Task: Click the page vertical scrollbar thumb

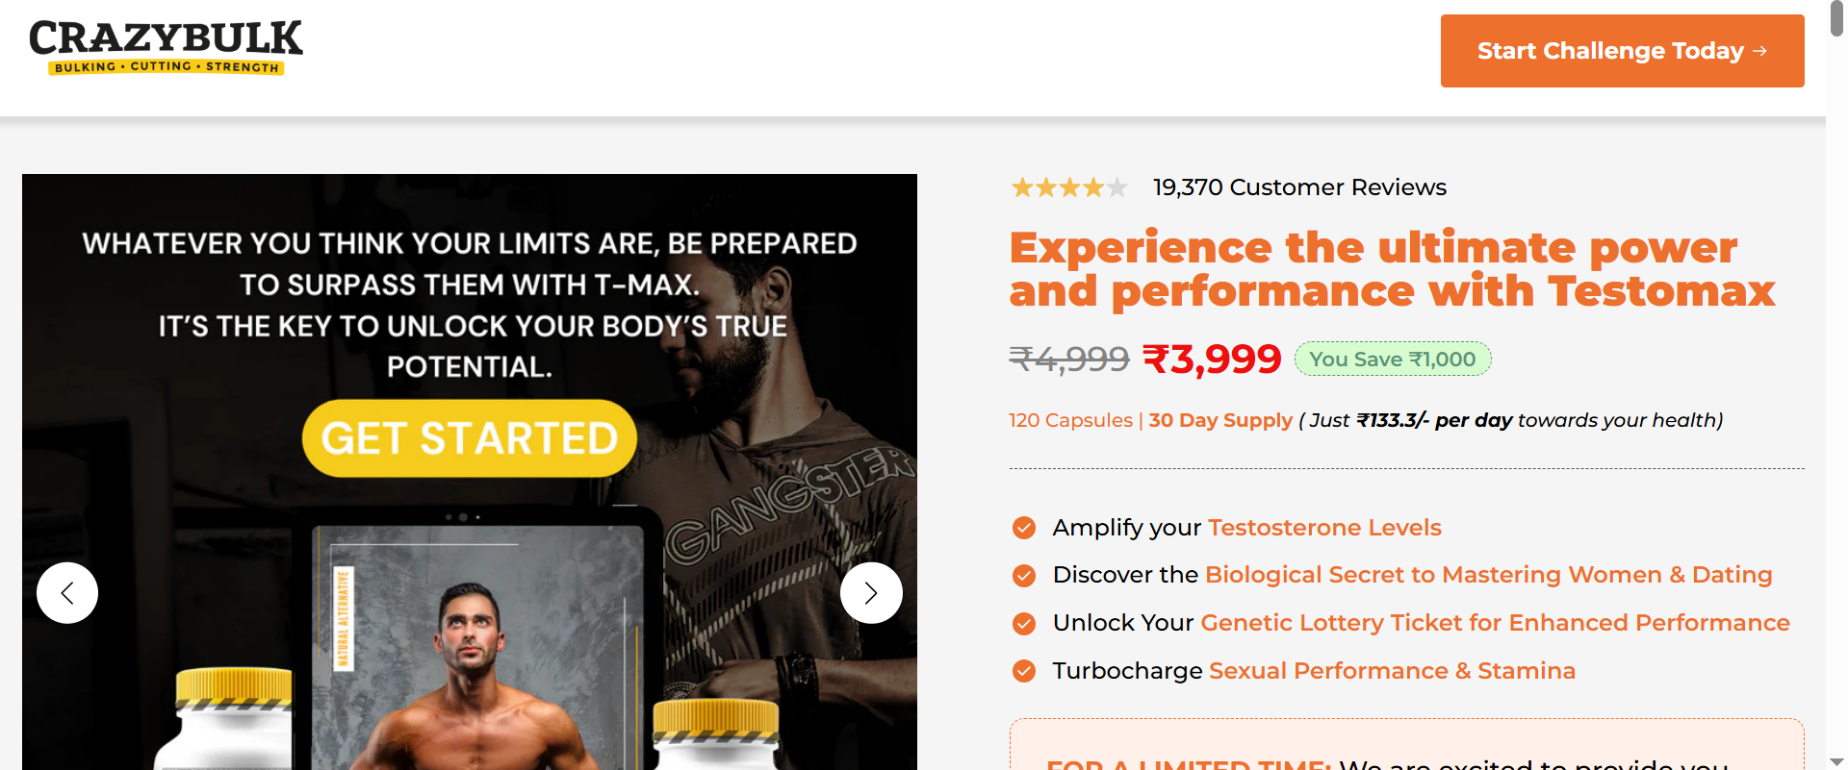Action: click(x=1836, y=19)
